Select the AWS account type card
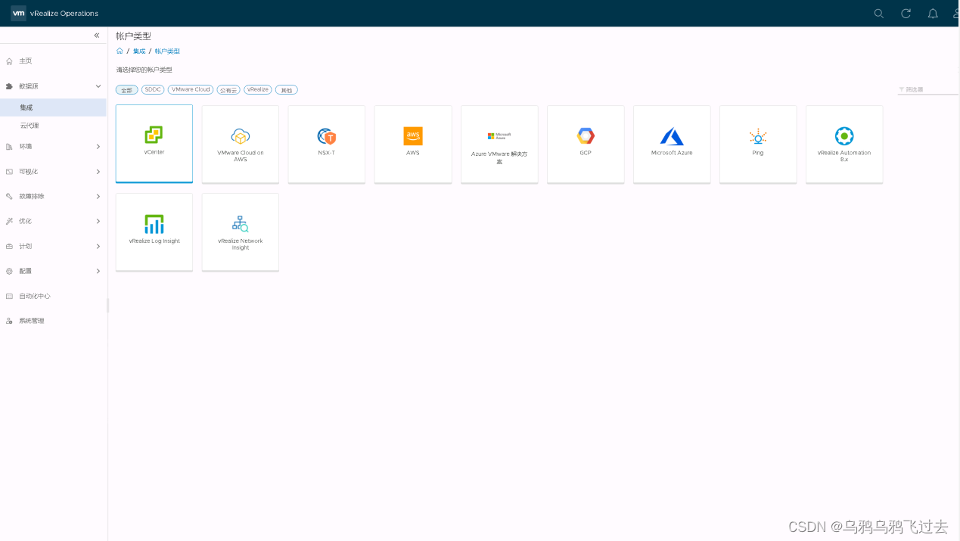 [x=413, y=144]
